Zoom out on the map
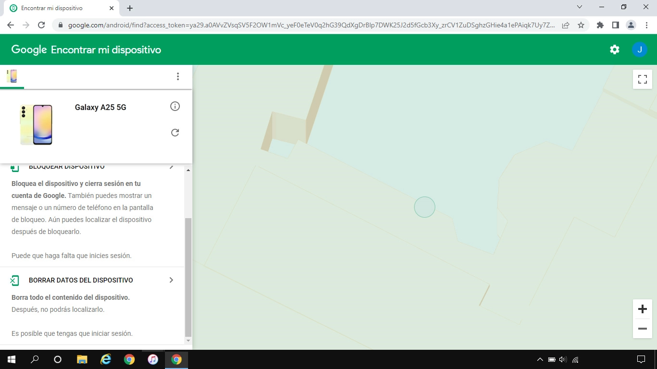Screen dimensions: 657x369 (x=642, y=329)
